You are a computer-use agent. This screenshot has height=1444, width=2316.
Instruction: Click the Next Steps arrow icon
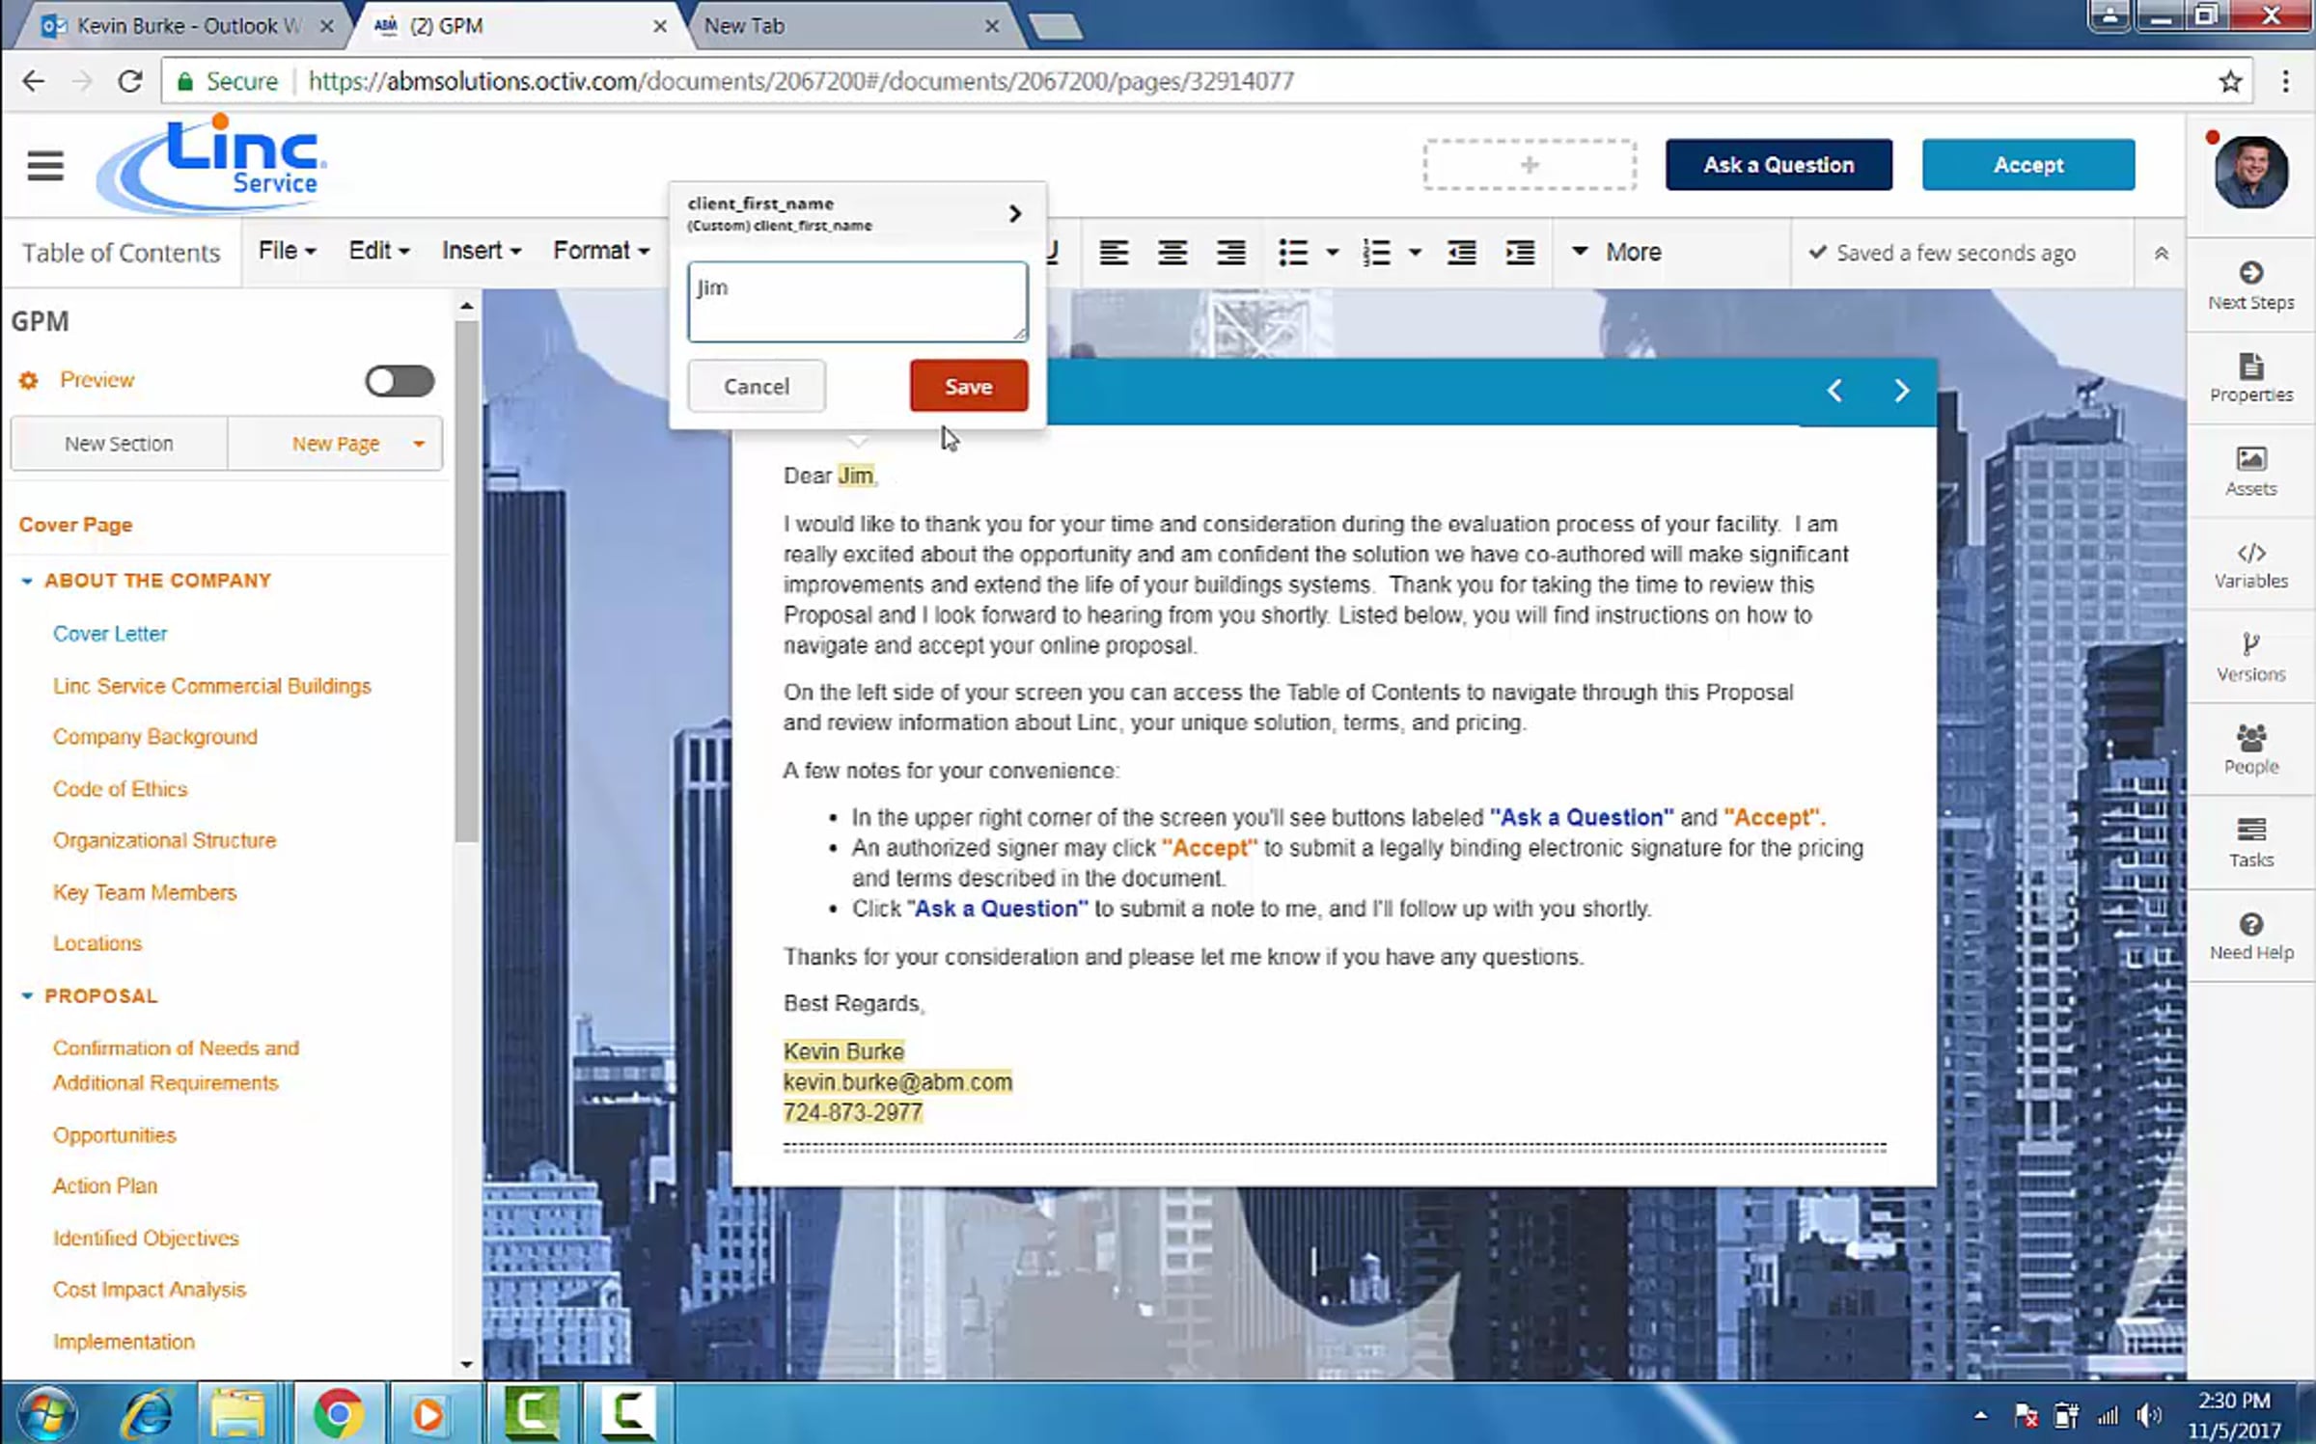(2250, 273)
